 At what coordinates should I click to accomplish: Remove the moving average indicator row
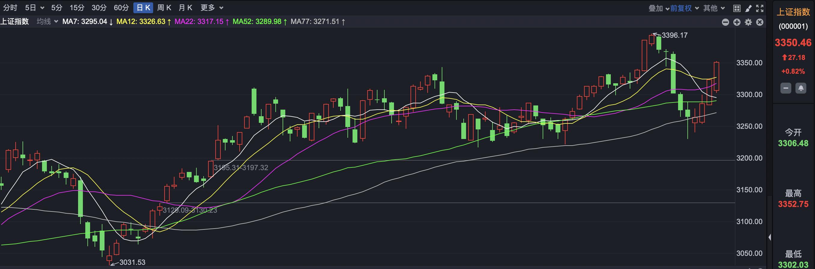coord(760,22)
